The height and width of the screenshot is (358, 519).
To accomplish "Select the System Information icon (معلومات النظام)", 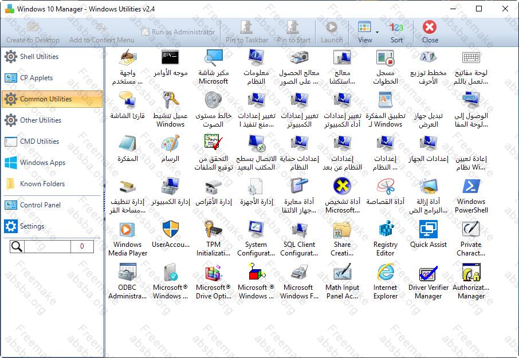I will (256, 58).
